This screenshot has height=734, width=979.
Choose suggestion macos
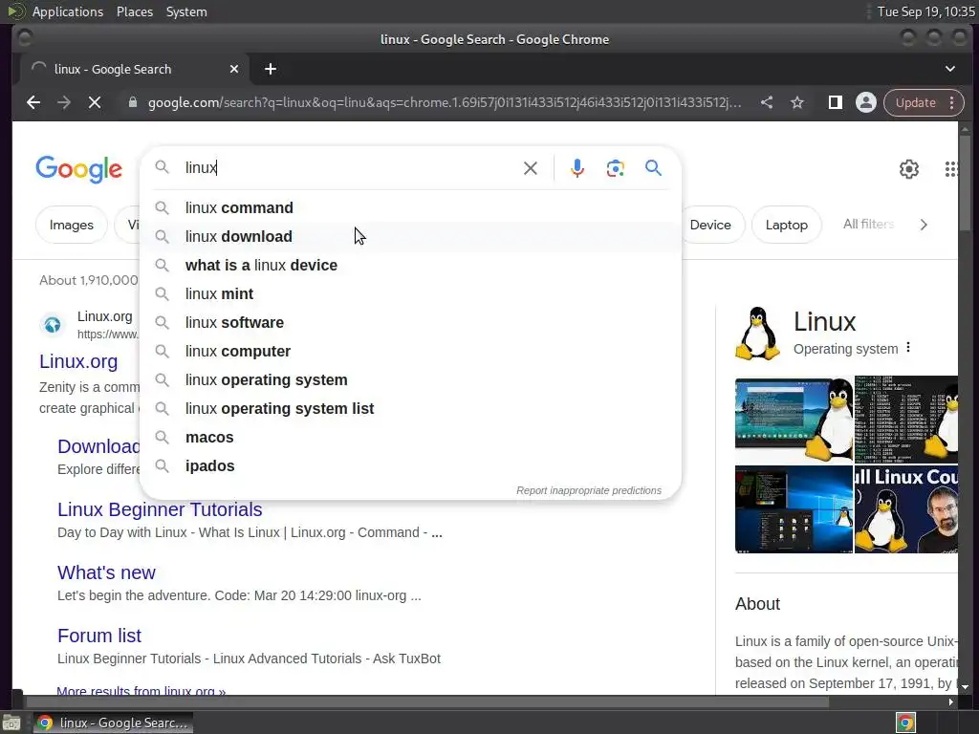pyautogui.click(x=411, y=438)
